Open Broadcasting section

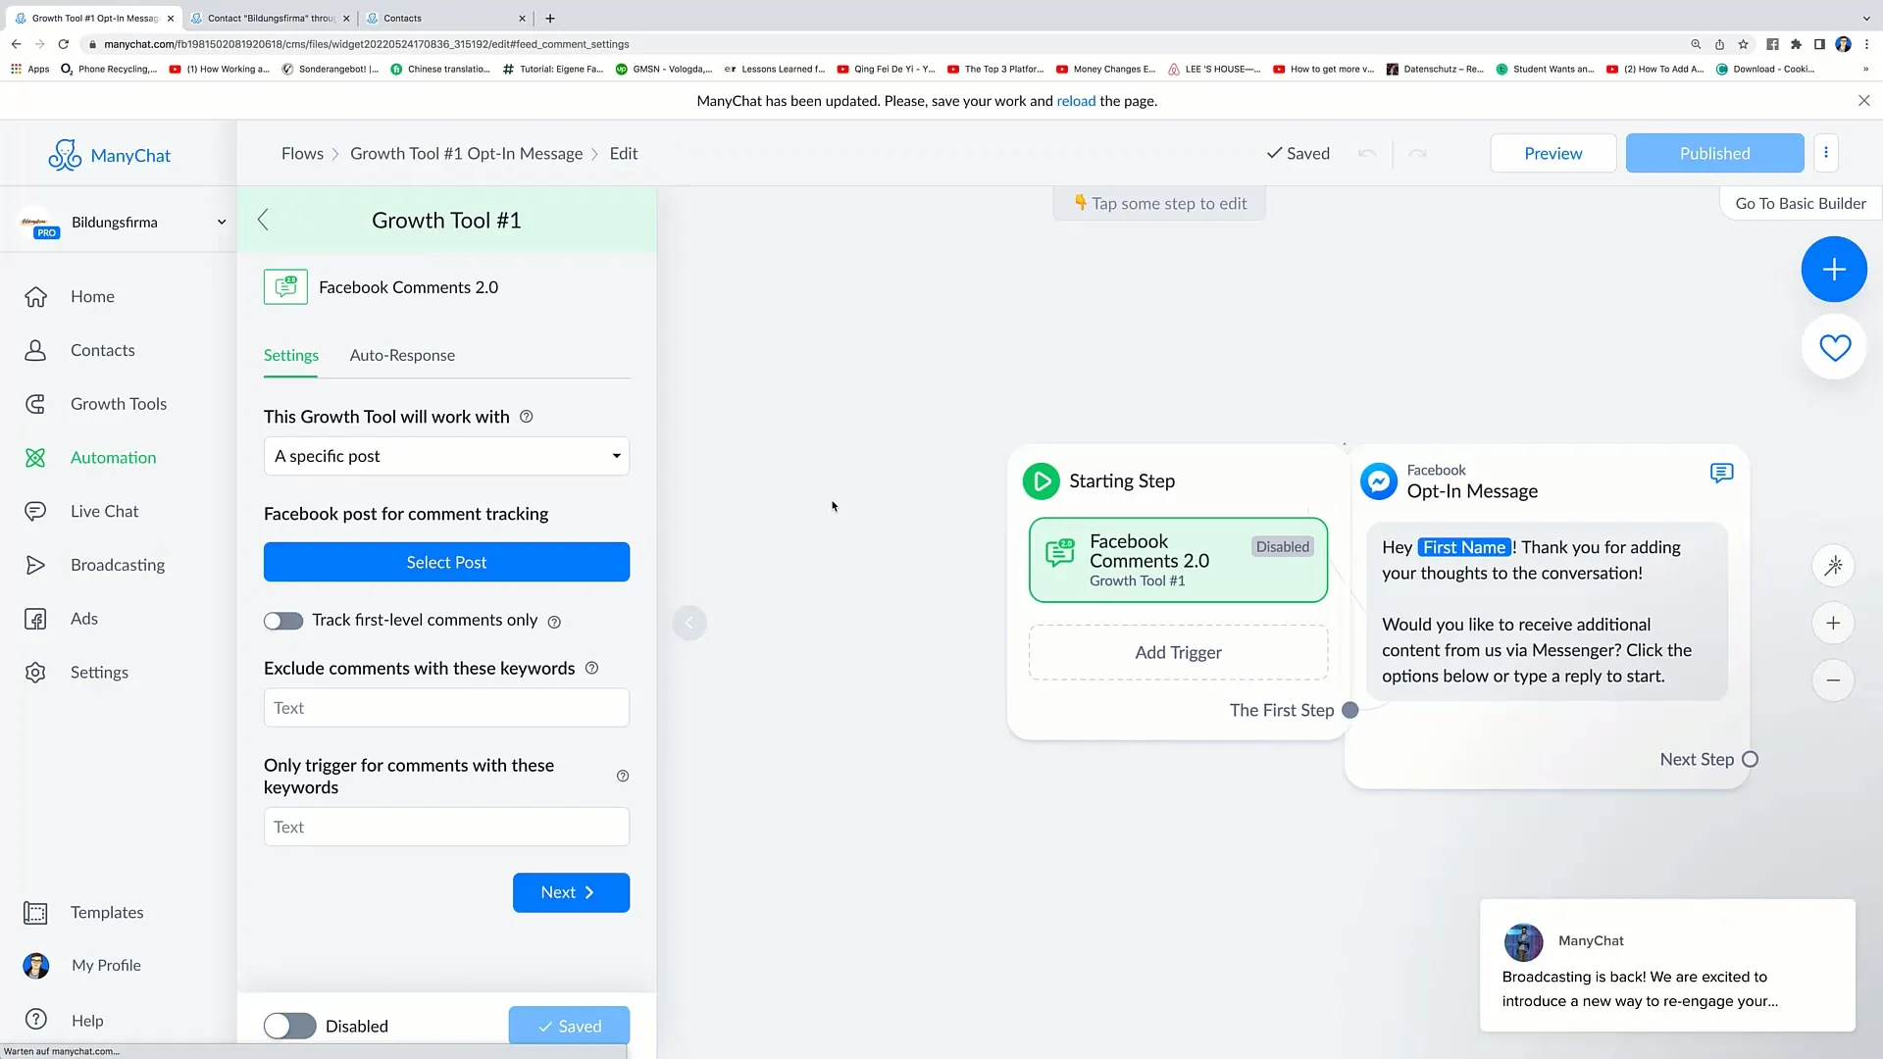pos(117,565)
